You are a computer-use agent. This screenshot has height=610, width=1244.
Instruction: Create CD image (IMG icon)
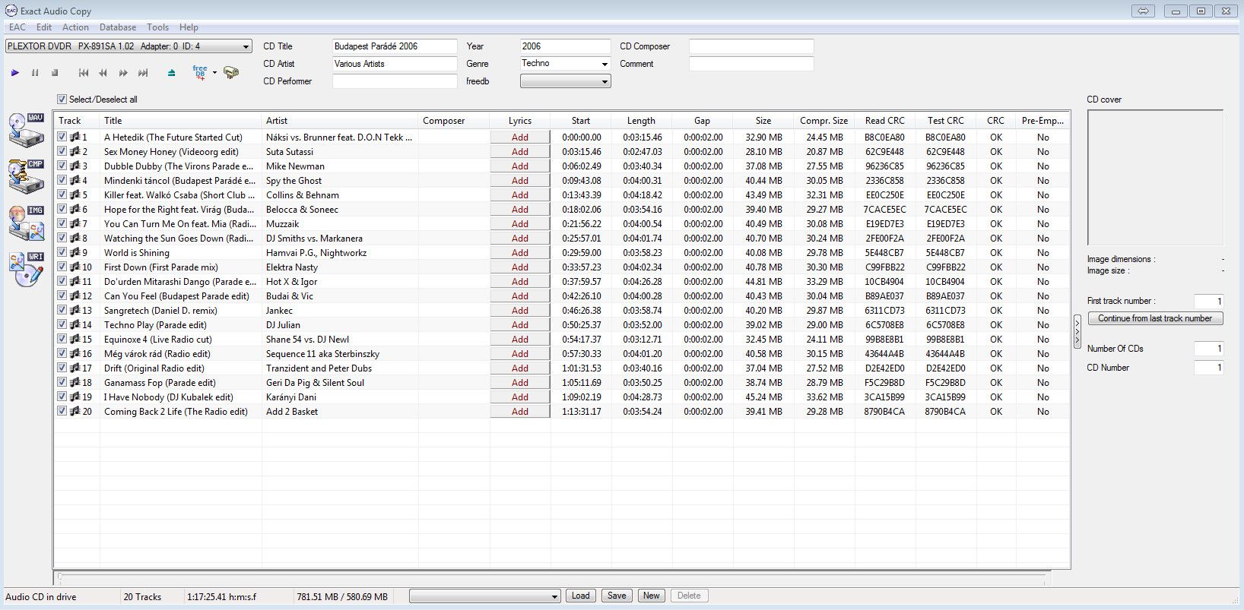point(27,223)
